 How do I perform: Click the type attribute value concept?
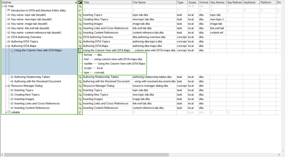pos(99,73)
